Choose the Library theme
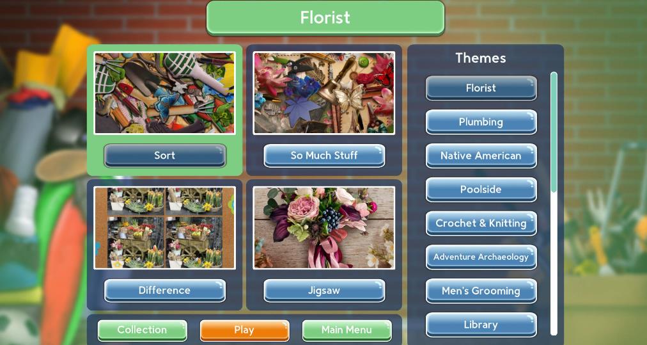Viewport: 647px width, 345px height. pos(481,325)
